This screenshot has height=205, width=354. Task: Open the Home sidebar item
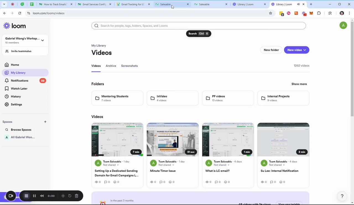15,65
